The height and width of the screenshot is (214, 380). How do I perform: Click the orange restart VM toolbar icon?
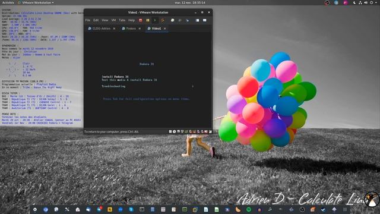tap(163, 20)
